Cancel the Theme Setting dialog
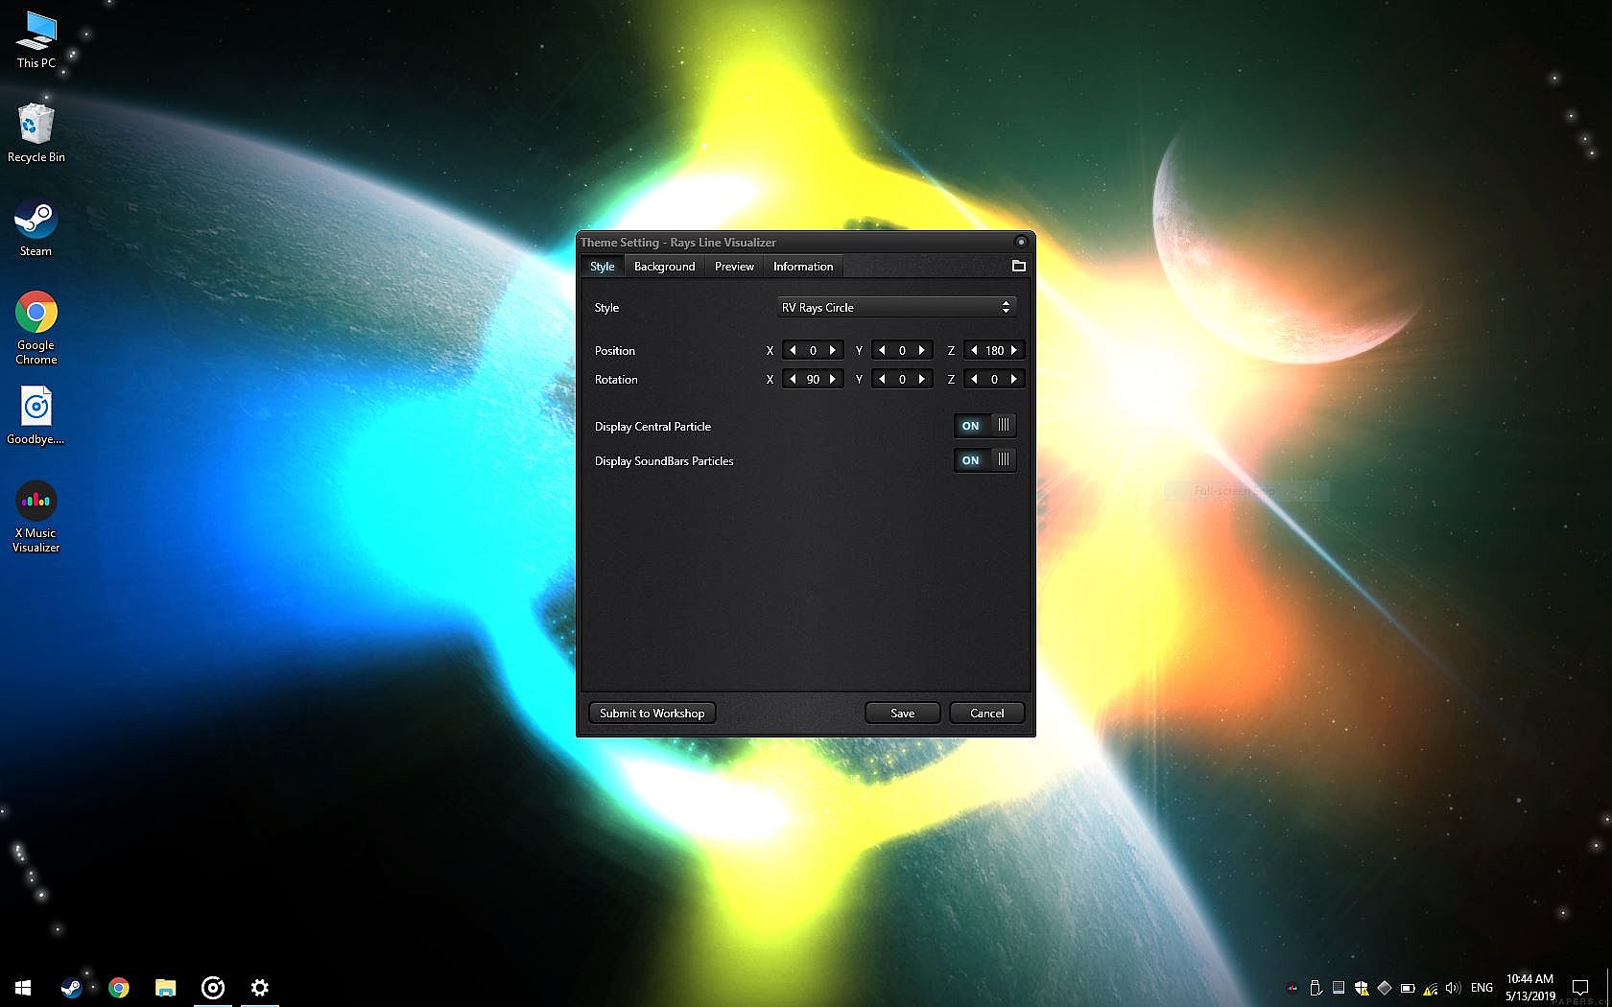 [986, 713]
